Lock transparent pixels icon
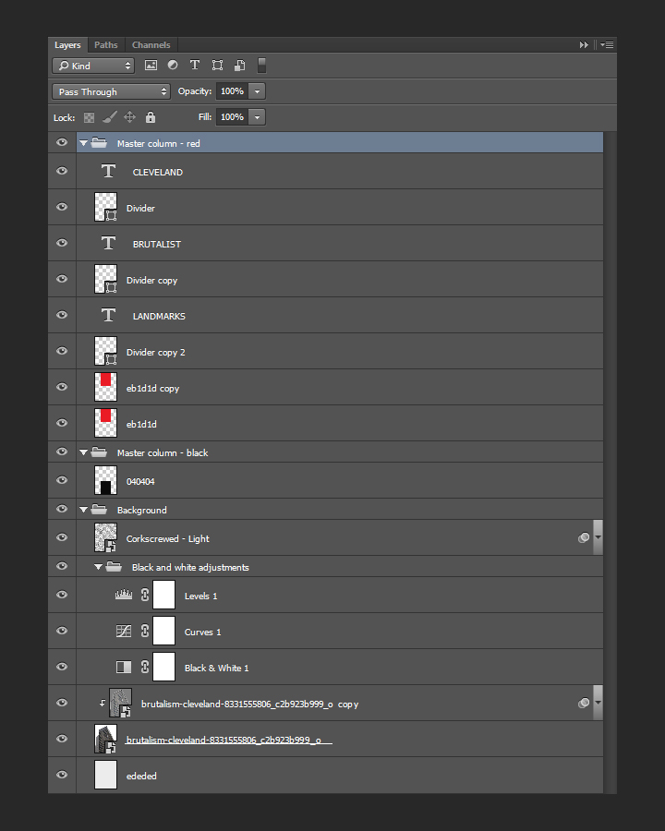The width and height of the screenshot is (665, 831). point(89,117)
